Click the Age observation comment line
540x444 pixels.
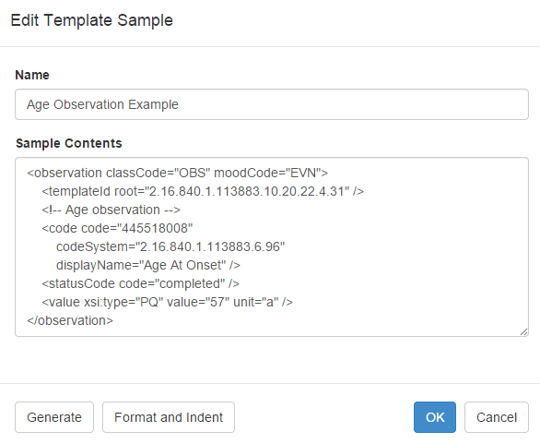click(111, 210)
